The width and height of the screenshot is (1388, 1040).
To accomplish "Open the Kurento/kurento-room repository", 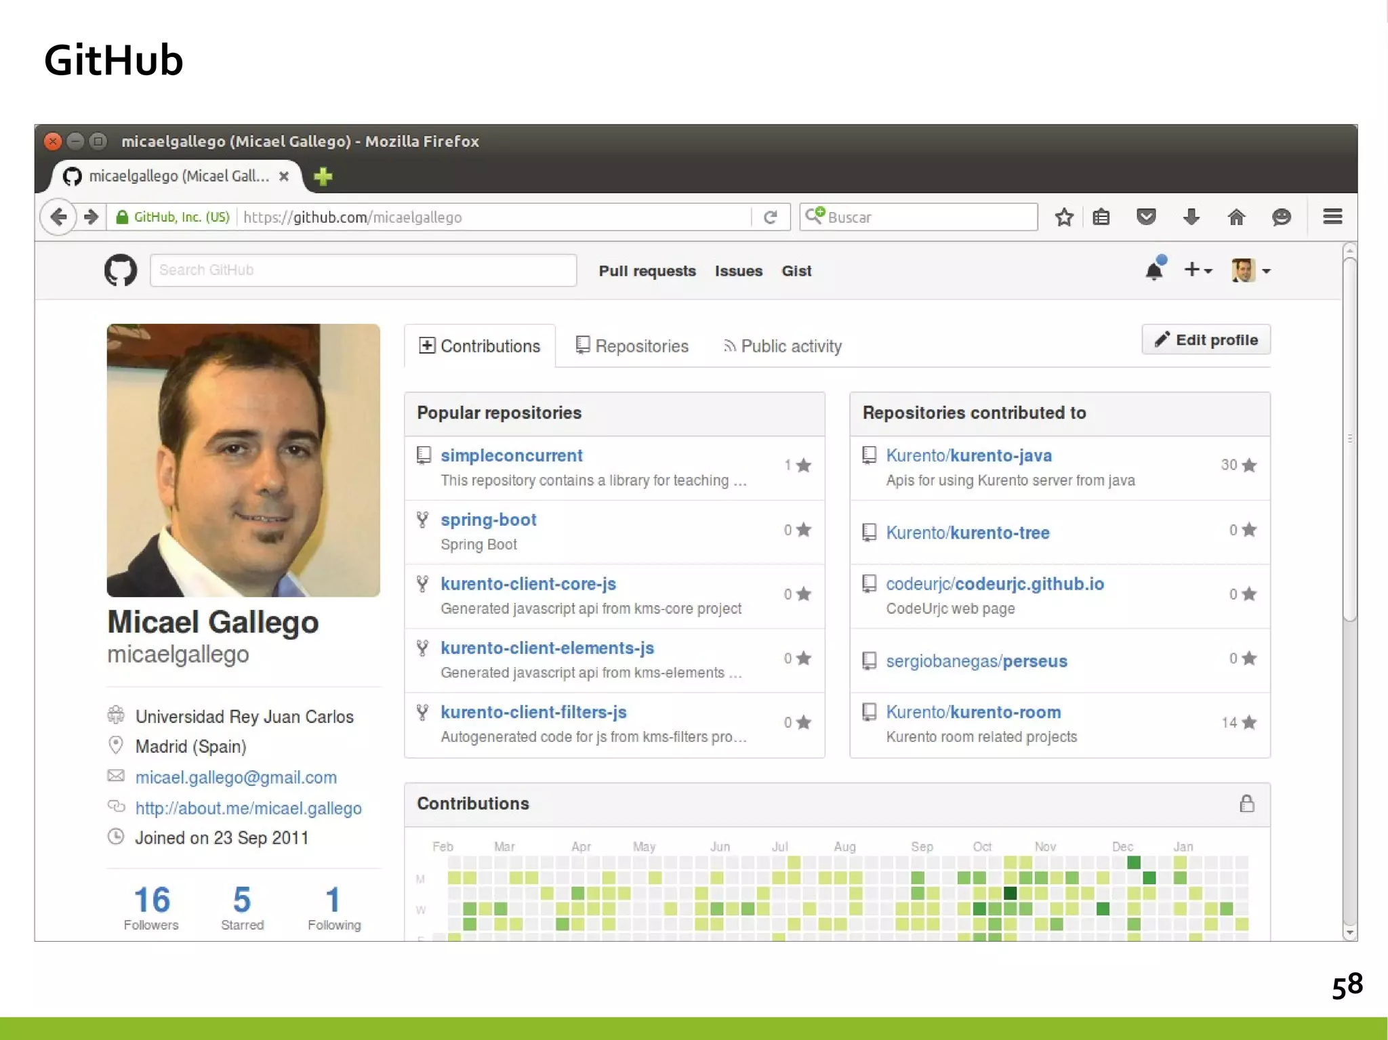I will [x=974, y=712].
